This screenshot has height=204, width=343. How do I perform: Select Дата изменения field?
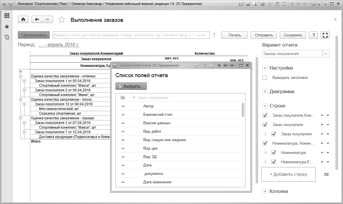(x=178, y=182)
